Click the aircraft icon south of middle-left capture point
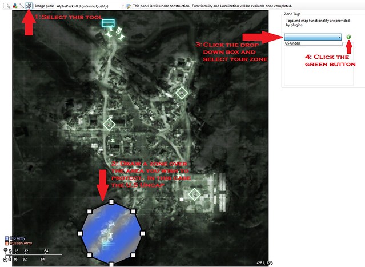 click(113, 138)
